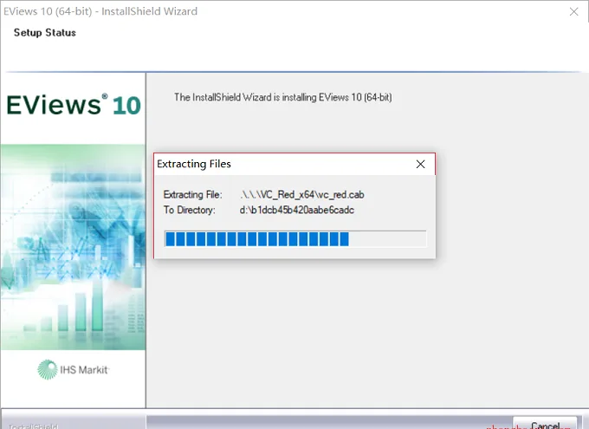Close the InstallShield Wizard window

coord(573,11)
